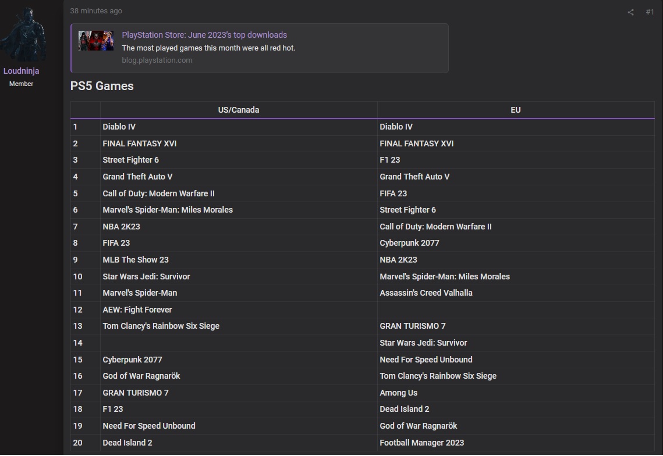Select Cyberpunk 2077 in EU column
Viewport: 663px width, 456px height.
coord(409,243)
